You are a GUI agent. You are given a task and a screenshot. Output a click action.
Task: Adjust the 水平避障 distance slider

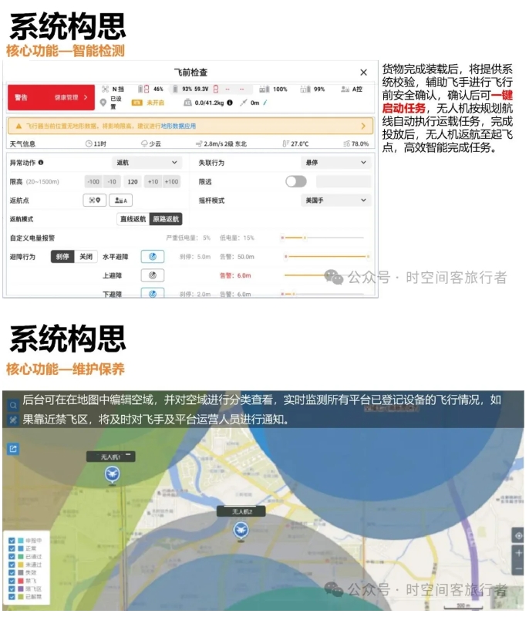pos(327,257)
